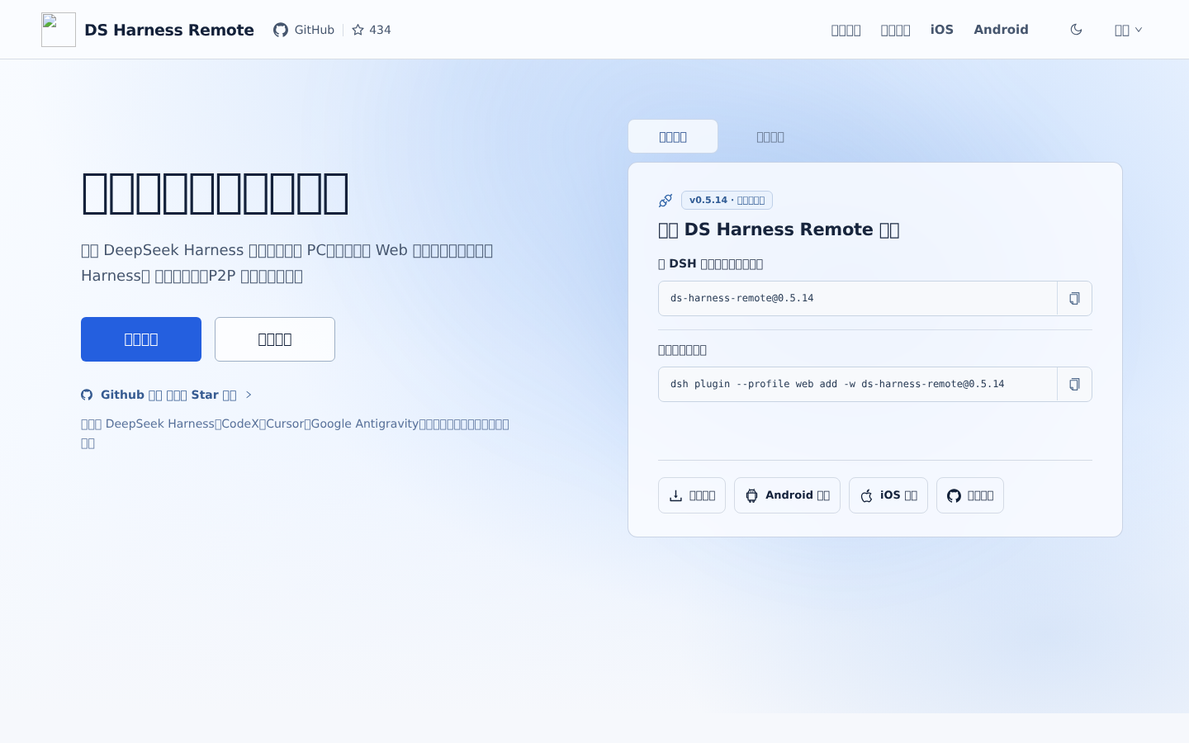
Task: Go to the iOS nav link
Action: (942, 30)
